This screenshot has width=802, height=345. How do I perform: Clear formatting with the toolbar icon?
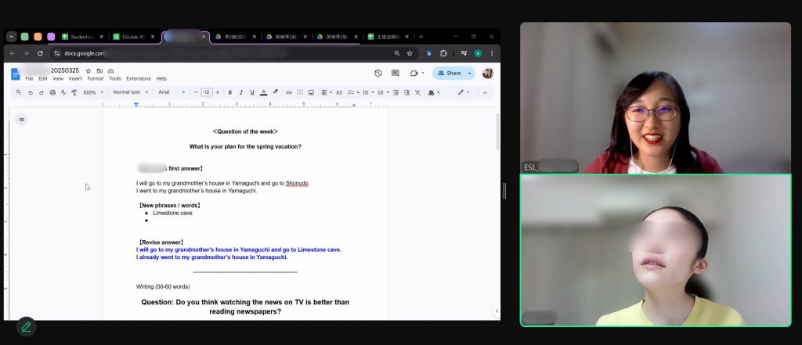coord(417,92)
